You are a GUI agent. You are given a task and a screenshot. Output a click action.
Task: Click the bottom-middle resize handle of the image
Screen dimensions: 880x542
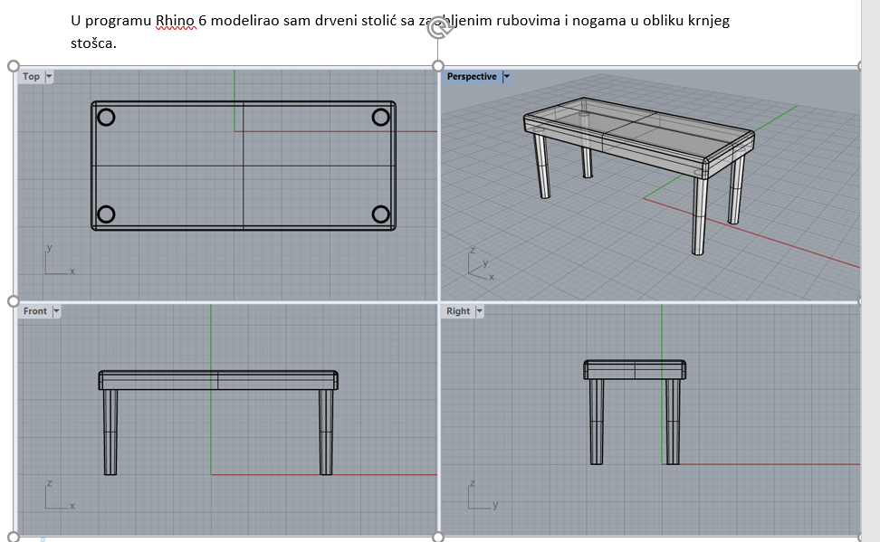438,537
